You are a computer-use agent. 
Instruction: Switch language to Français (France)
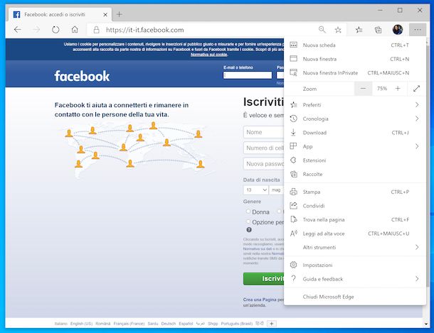pyautogui.click(x=129, y=324)
